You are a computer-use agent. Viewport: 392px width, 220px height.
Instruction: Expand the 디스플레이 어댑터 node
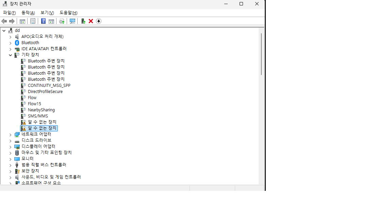point(10,147)
